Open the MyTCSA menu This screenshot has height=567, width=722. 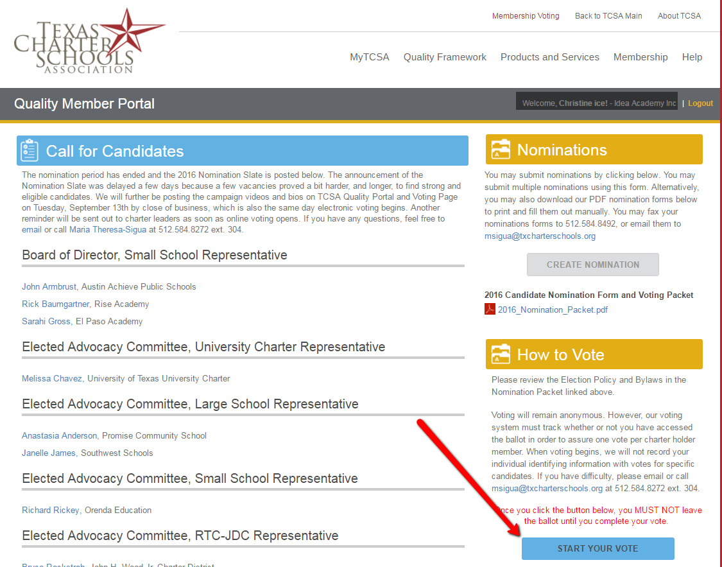(x=369, y=57)
